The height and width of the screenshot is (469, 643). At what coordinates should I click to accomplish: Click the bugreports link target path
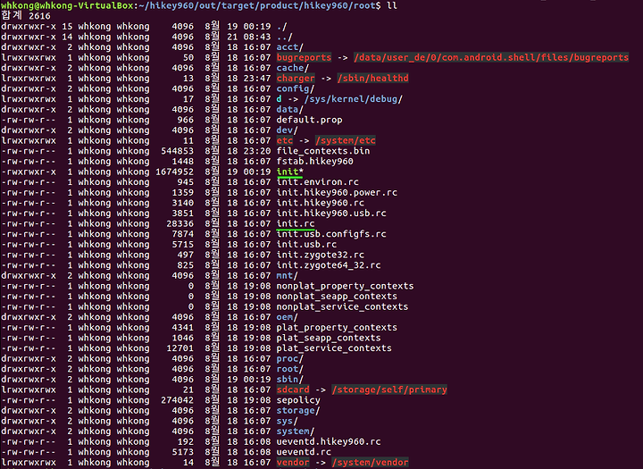click(491, 57)
